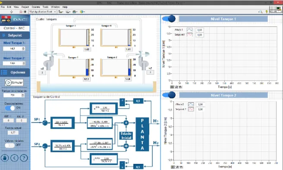Click the graph palette icon under the Nivel Tanque 1 chart

point(172,87)
